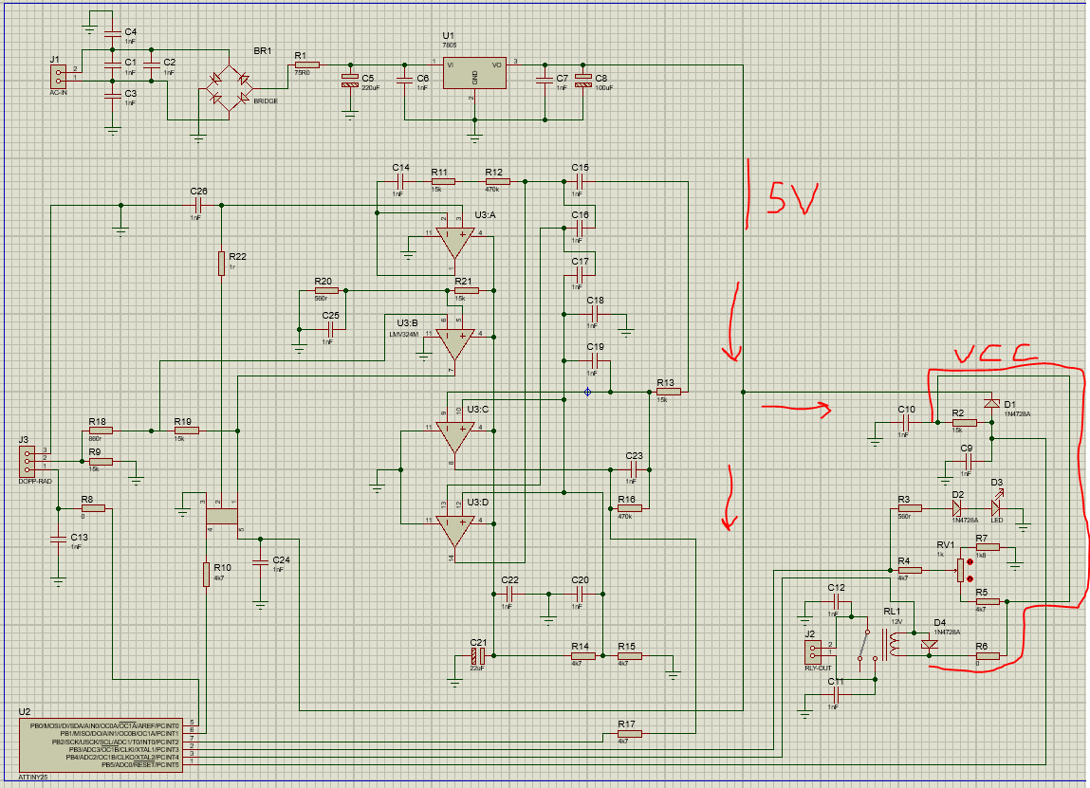Click the D1 1N4728A zener diode

click(991, 403)
